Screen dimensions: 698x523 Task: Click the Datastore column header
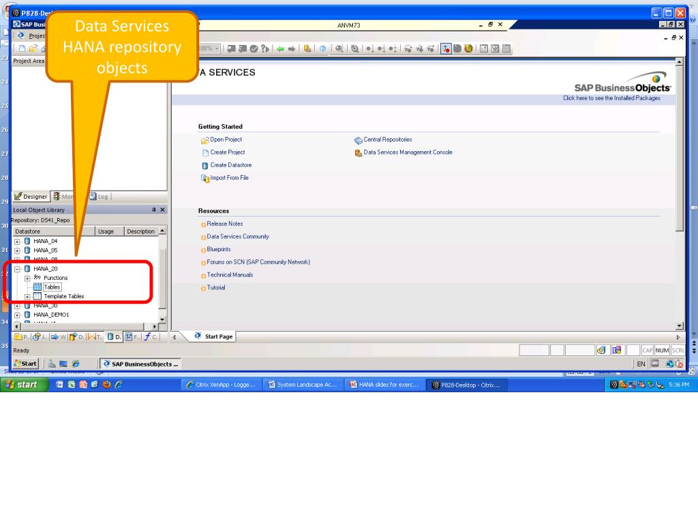pos(53,232)
